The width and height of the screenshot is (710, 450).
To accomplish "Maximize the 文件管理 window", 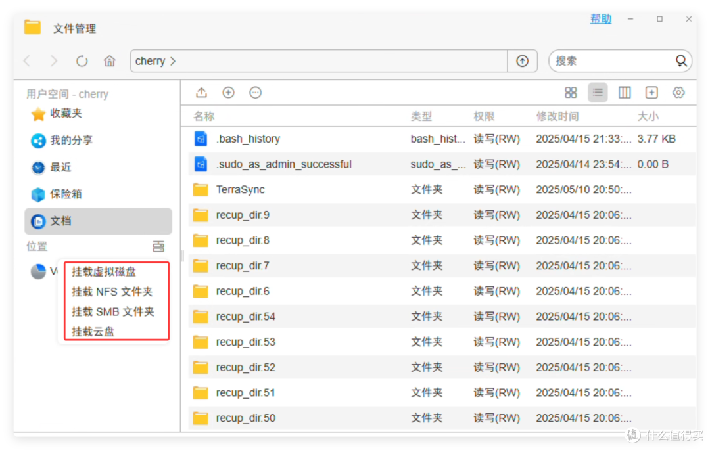I will (660, 19).
